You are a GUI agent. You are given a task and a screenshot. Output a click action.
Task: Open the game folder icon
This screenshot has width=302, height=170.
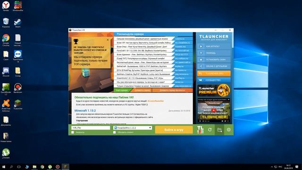(219, 130)
